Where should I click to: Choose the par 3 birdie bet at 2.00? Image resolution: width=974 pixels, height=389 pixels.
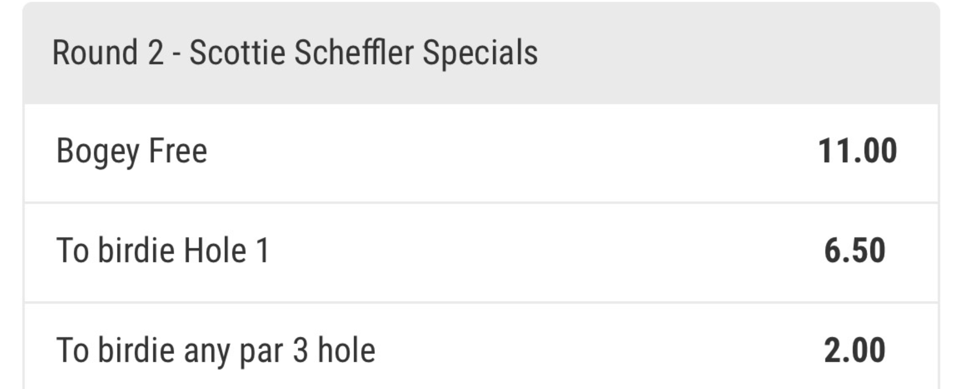[x=855, y=350]
